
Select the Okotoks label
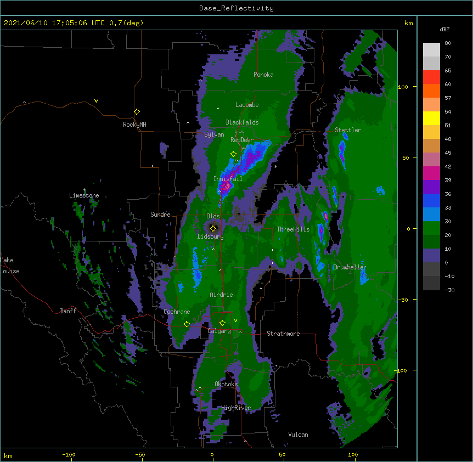tap(226, 384)
